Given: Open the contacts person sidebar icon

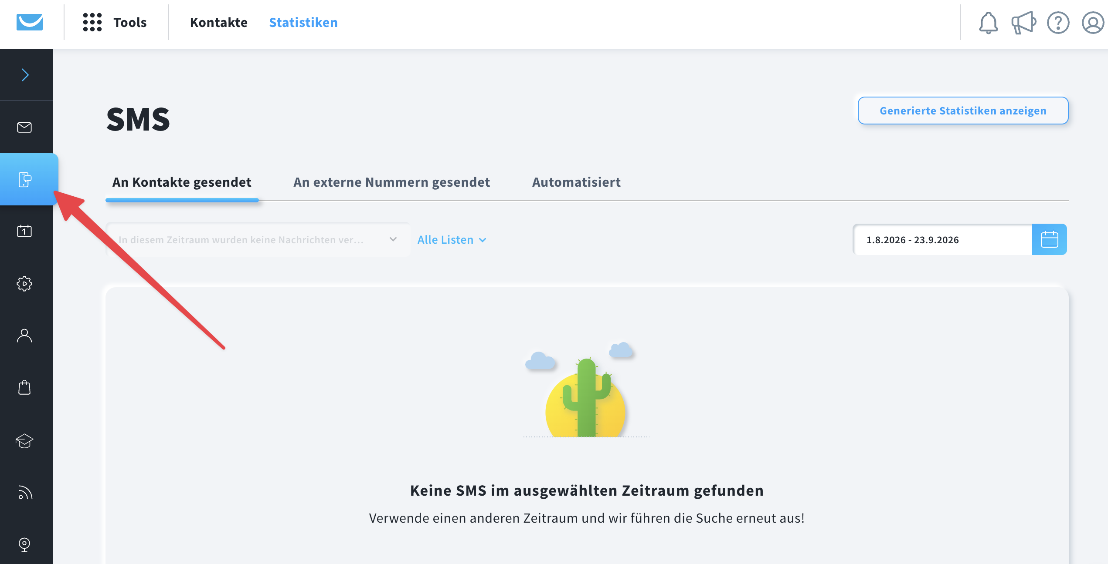Looking at the screenshot, I should pos(24,336).
